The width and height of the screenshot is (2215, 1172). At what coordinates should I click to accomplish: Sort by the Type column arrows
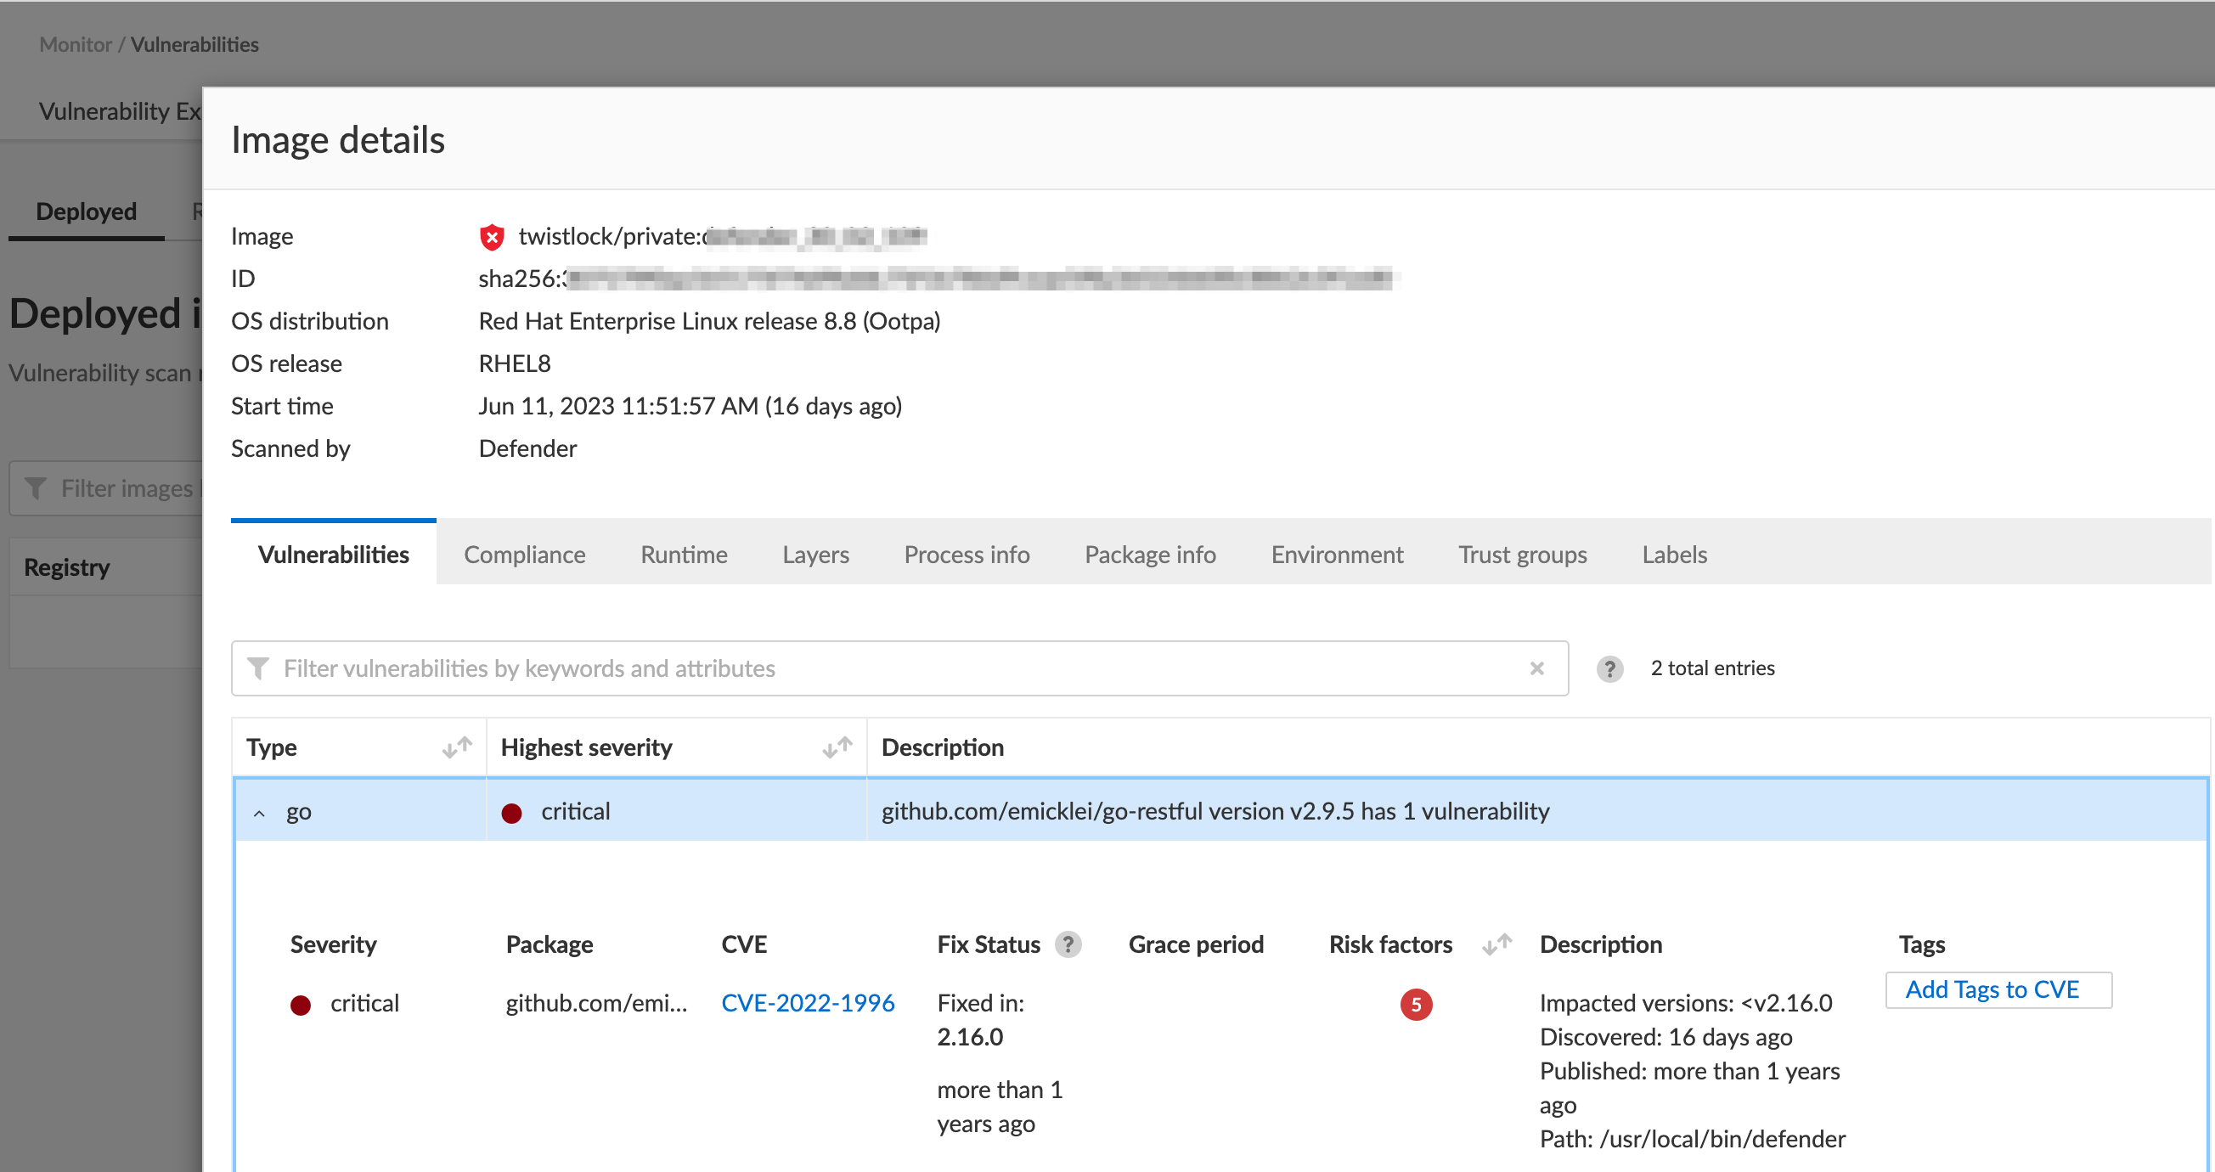coord(458,747)
